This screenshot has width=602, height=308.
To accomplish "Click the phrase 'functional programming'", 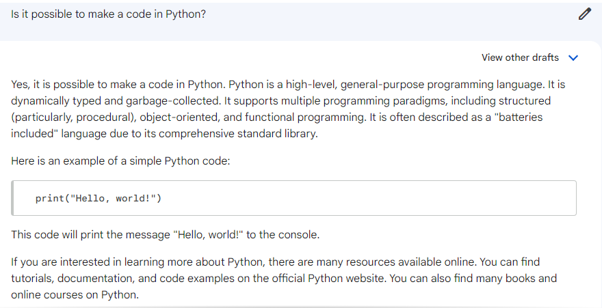I will 305,117.
